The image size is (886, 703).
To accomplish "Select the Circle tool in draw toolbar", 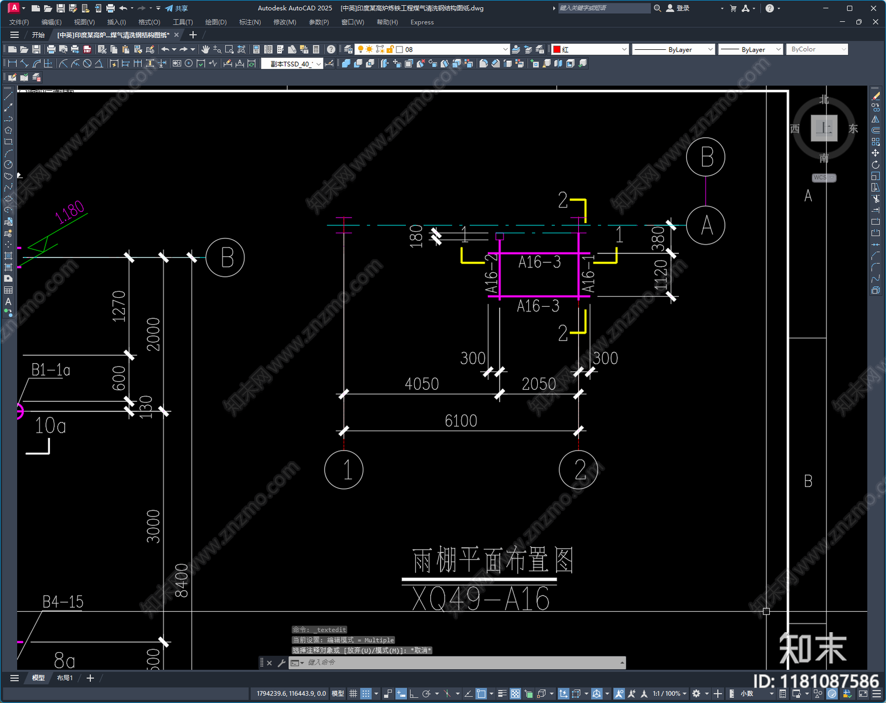I will pyautogui.click(x=8, y=164).
